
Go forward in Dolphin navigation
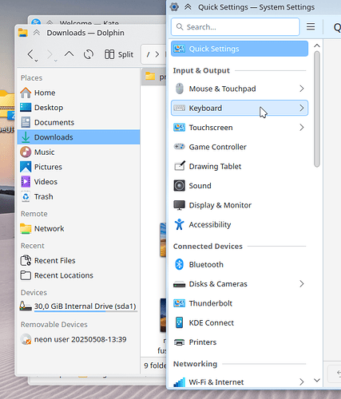click(50, 54)
